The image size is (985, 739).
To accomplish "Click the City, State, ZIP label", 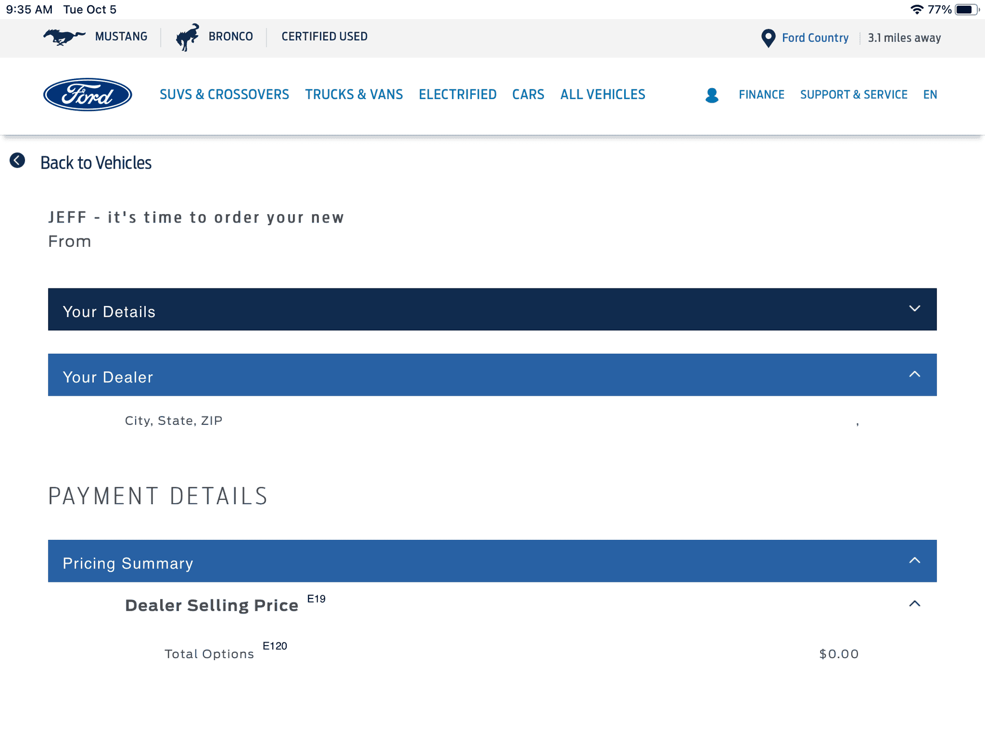I will [174, 421].
